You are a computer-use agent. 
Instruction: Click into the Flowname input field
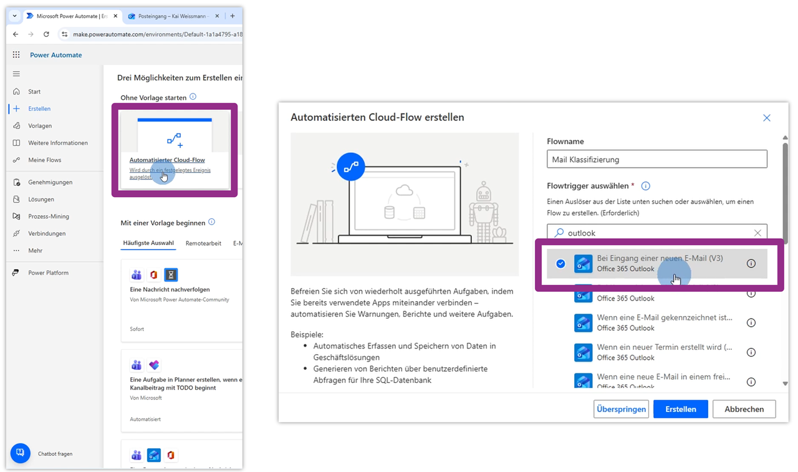(657, 159)
